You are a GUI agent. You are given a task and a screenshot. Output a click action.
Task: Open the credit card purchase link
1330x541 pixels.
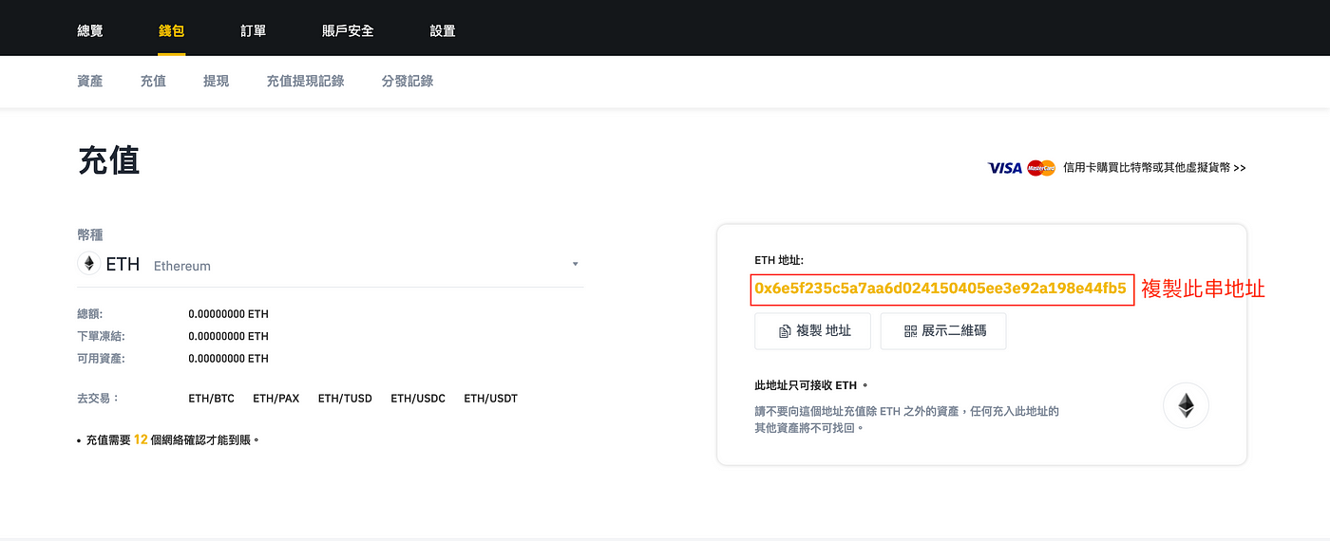point(1154,168)
